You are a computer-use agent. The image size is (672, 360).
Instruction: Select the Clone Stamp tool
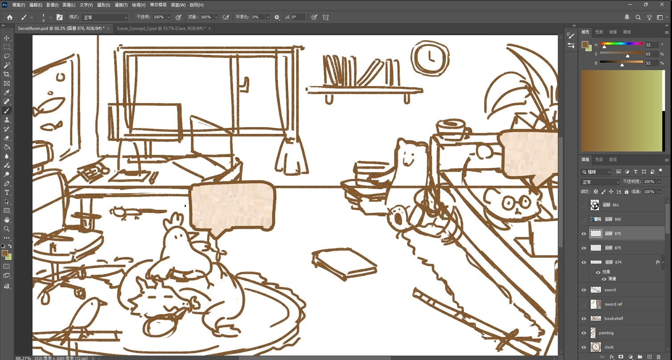7,120
